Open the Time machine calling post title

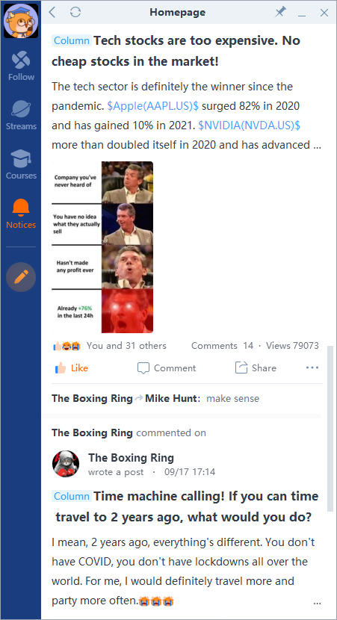tap(187, 506)
